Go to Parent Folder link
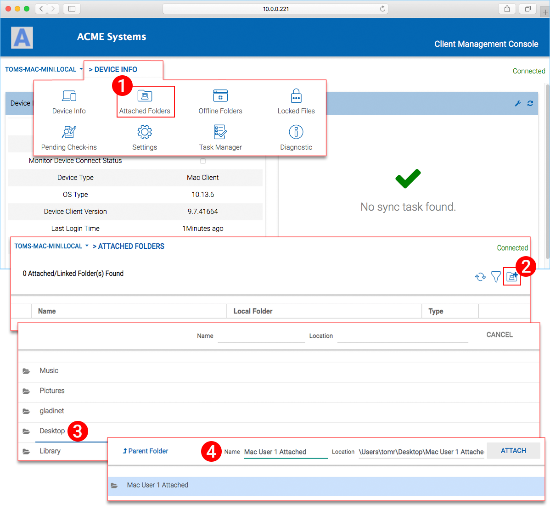 145,451
